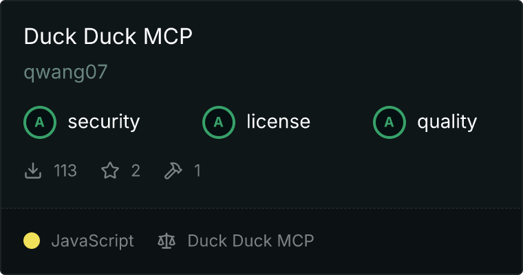Screen dimensions: 523x275
Task: Select the quality label text
Action: tap(447, 122)
